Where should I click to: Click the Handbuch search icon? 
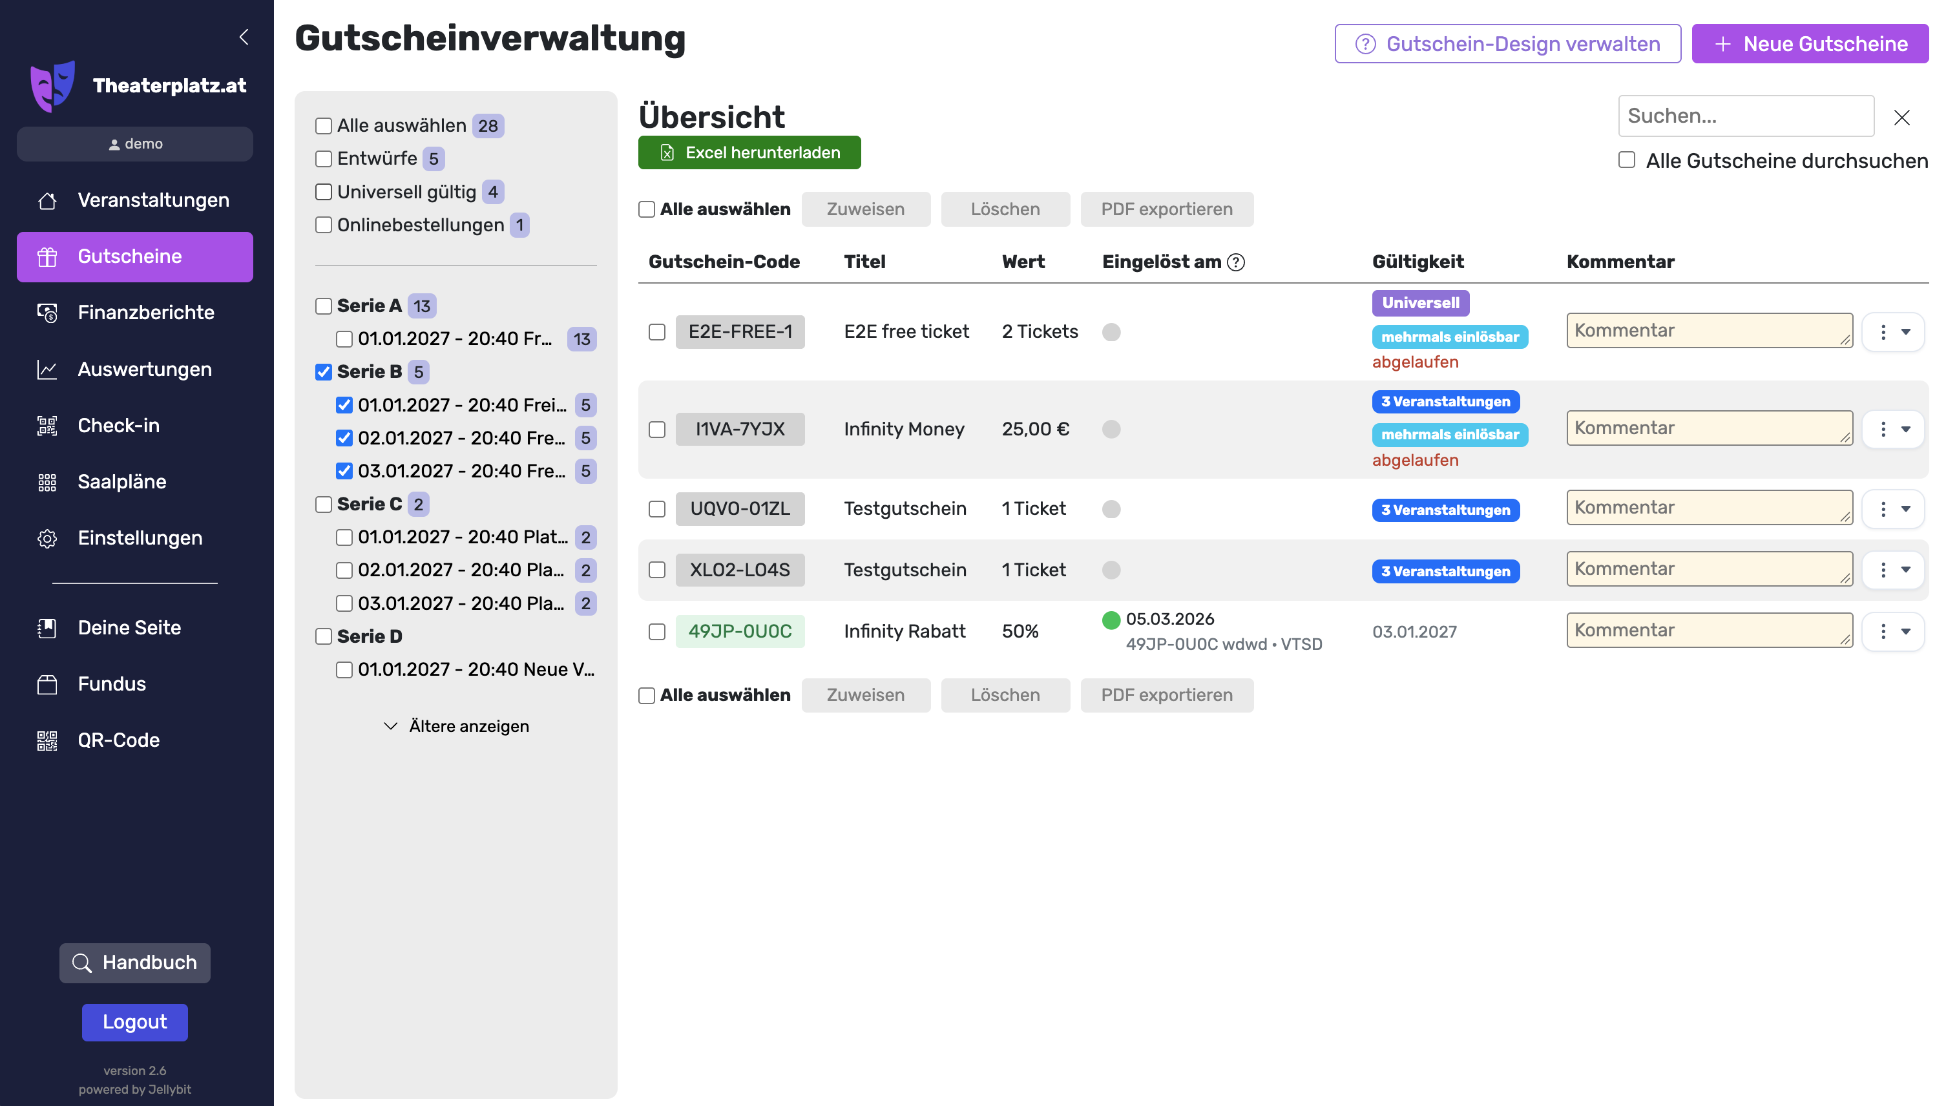pyautogui.click(x=82, y=963)
